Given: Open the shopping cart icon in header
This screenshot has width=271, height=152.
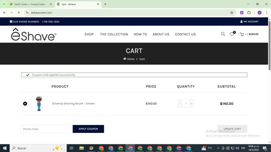Looking at the screenshot, I should [x=242, y=34].
